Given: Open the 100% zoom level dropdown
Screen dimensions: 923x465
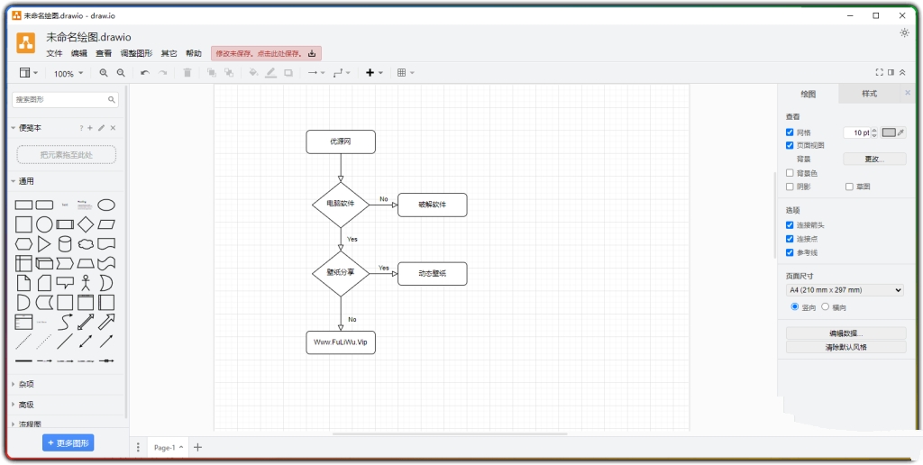Looking at the screenshot, I should (68, 74).
